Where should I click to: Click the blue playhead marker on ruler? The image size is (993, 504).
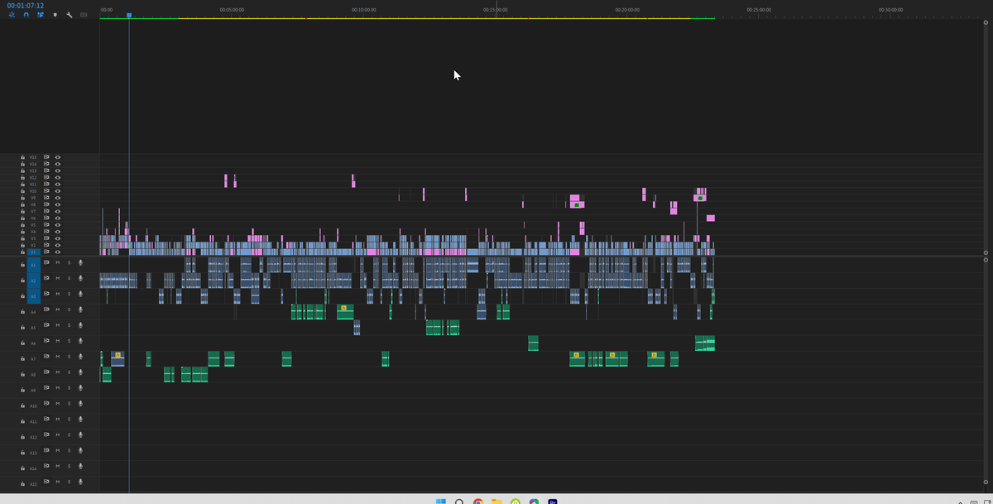(x=129, y=15)
